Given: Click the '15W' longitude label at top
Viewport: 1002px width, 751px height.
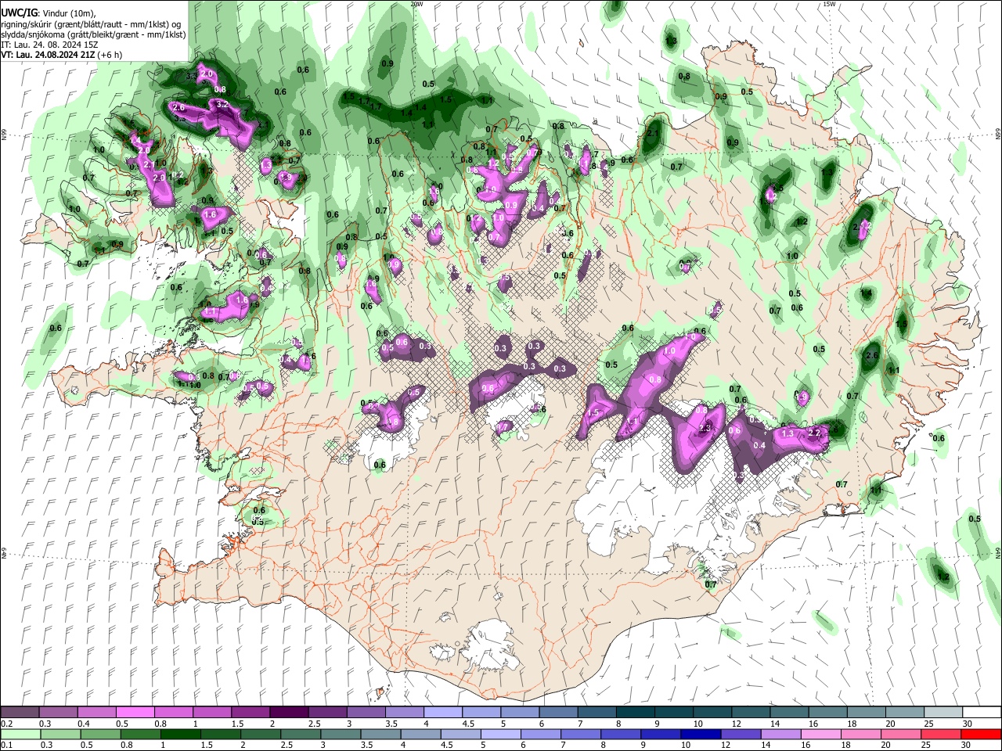Looking at the screenshot, I should (829, 4).
